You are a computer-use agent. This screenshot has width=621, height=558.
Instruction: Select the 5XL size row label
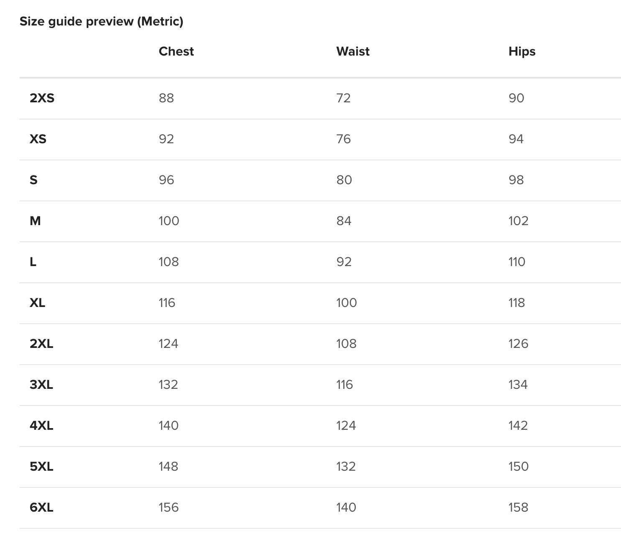[x=41, y=467]
